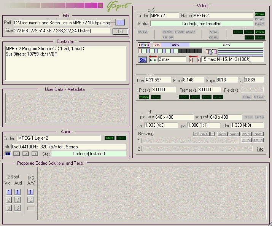The image size is (272, 226).
Task: Click the MPG2 indicator in Video panel
Action: click(259, 14)
